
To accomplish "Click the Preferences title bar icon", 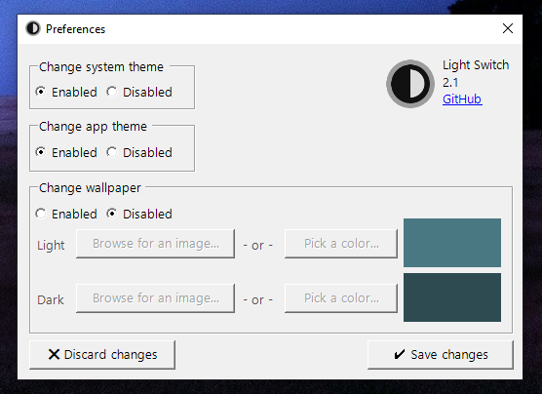I will [33, 28].
